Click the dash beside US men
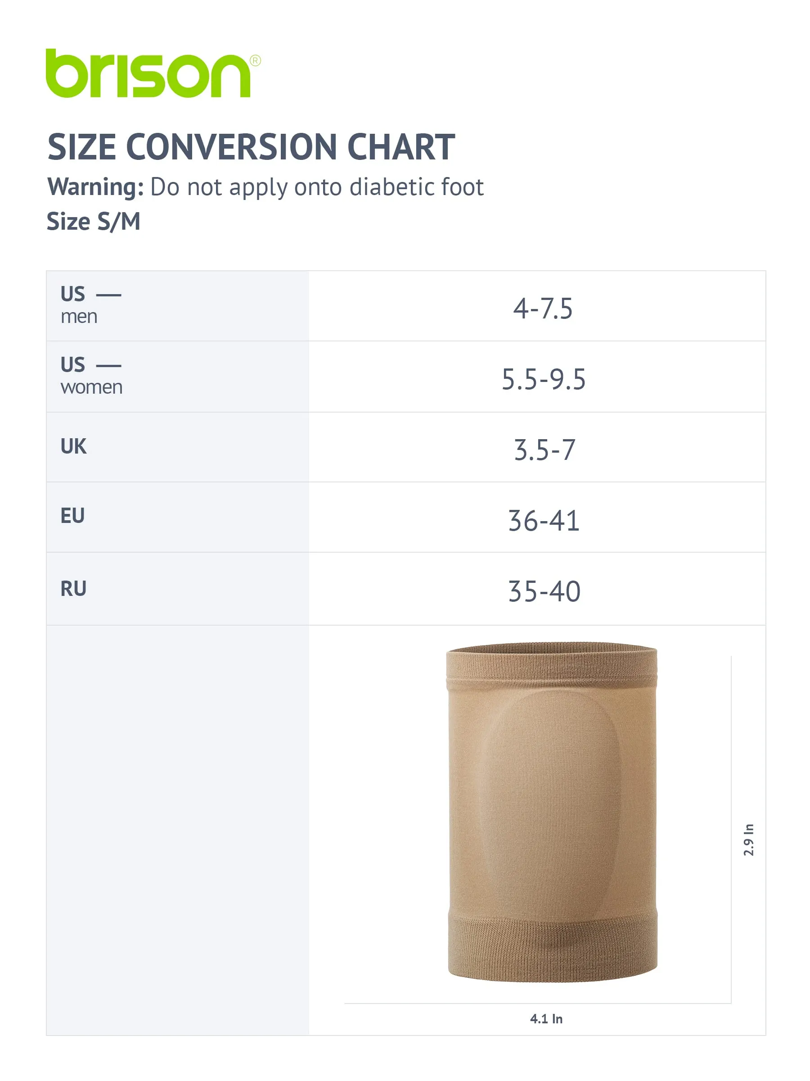Screen dimensions: 810x1081 click(109, 295)
